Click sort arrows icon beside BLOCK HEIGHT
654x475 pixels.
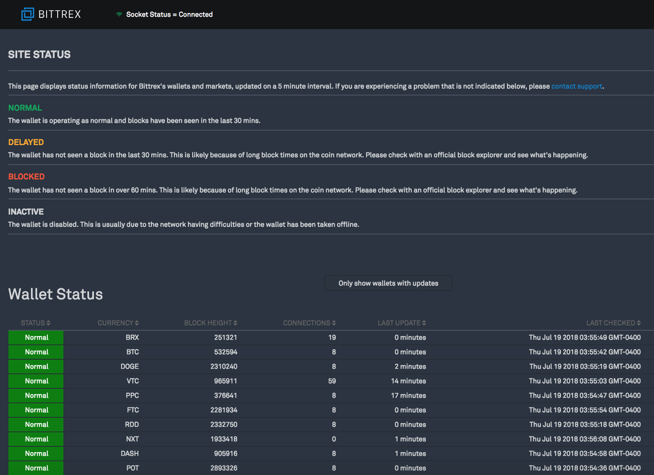(x=235, y=323)
